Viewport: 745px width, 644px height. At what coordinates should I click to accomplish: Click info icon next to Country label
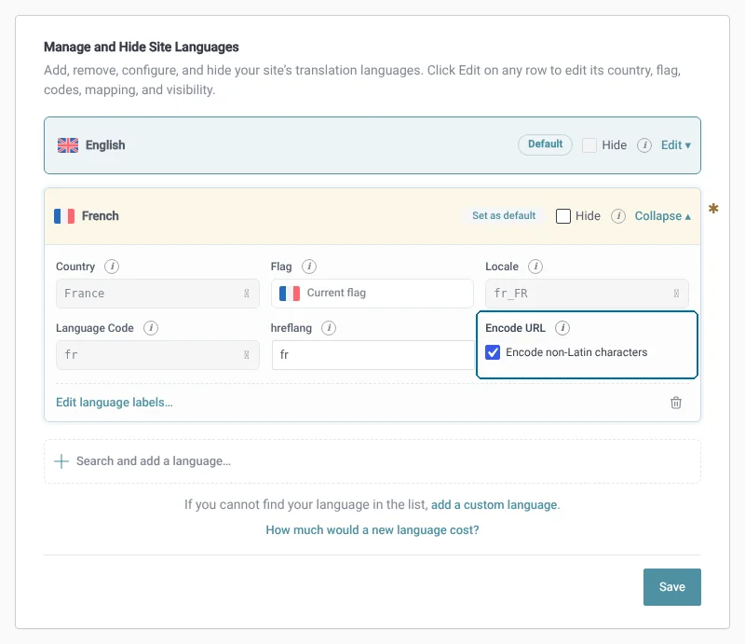[x=112, y=267]
